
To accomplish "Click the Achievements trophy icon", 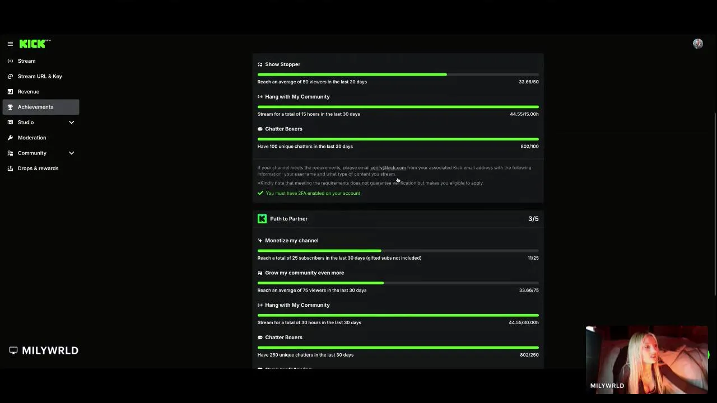I will tap(10, 107).
